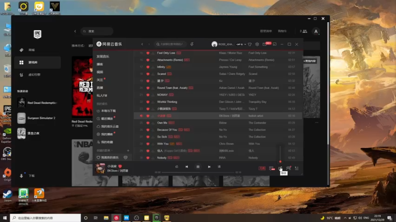Click album The Contender in Own Me row

[257, 123]
